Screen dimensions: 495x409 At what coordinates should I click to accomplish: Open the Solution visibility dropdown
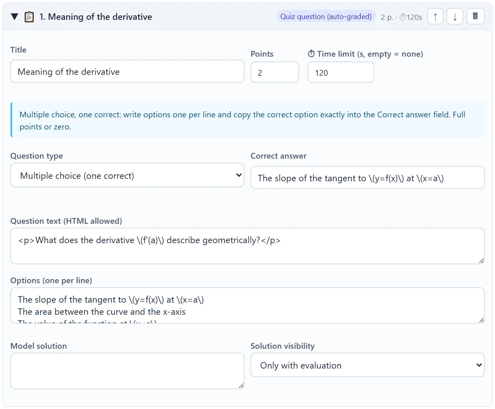368,365
